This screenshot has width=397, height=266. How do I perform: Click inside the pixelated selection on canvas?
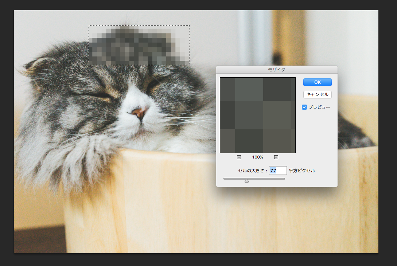coord(139,46)
